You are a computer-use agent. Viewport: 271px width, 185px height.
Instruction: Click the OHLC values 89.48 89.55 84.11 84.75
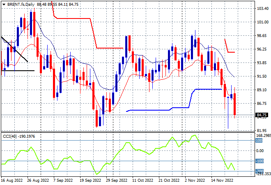(x=57, y=5)
